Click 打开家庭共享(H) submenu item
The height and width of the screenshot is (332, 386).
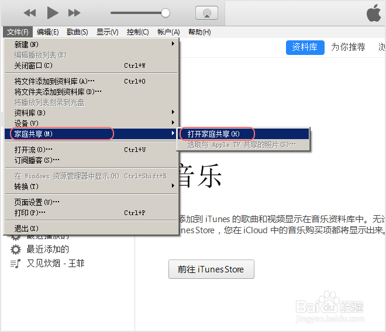point(244,134)
